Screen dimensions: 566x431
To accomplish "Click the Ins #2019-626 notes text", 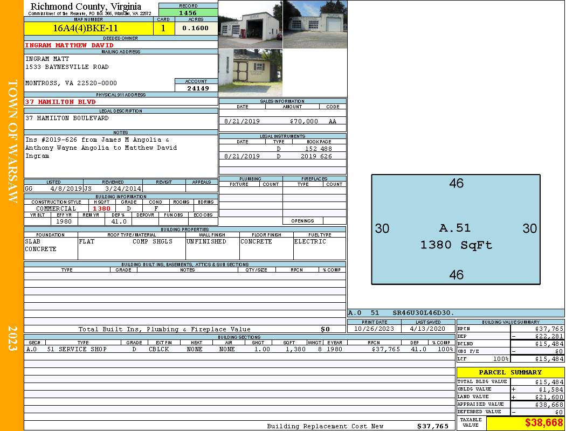I will pyautogui.click(x=101, y=148).
